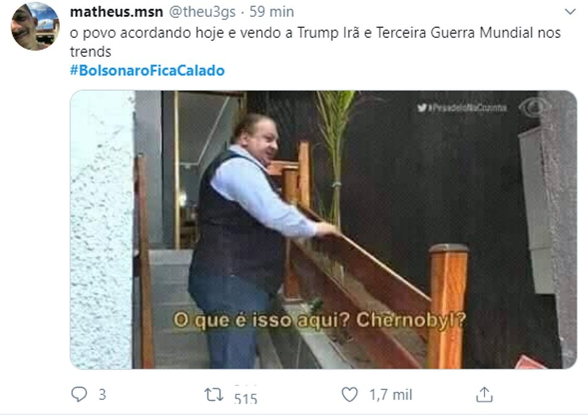The height and width of the screenshot is (416, 588).
Task: Like the tweet with the heart icon
Action: pyautogui.click(x=350, y=395)
